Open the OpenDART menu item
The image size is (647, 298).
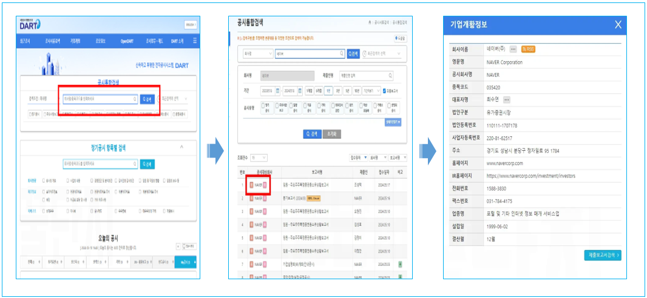pos(127,42)
